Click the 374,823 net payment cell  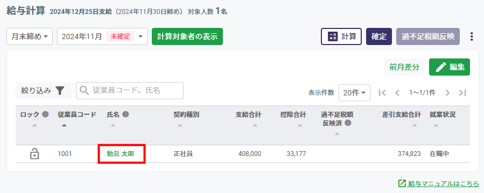coord(409,154)
